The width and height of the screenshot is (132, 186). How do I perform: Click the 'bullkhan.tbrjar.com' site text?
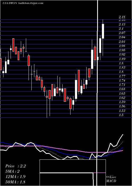(31, 3)
